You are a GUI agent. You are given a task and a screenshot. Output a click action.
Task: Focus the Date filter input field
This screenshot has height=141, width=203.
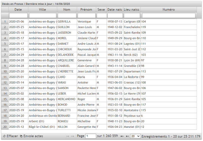coord(18,15)
